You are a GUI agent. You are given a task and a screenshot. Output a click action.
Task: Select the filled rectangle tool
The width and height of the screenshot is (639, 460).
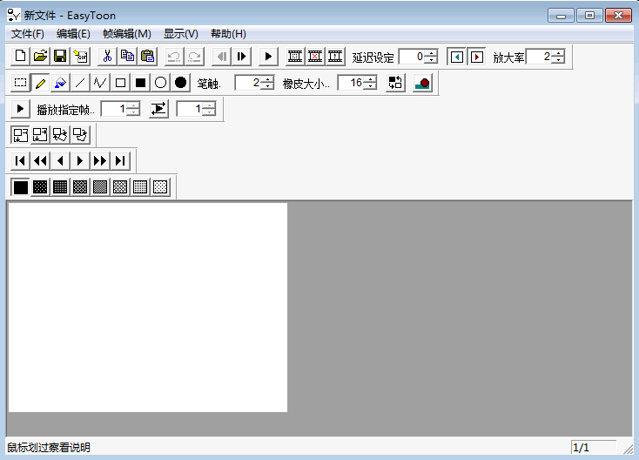[x=140, y=83]
